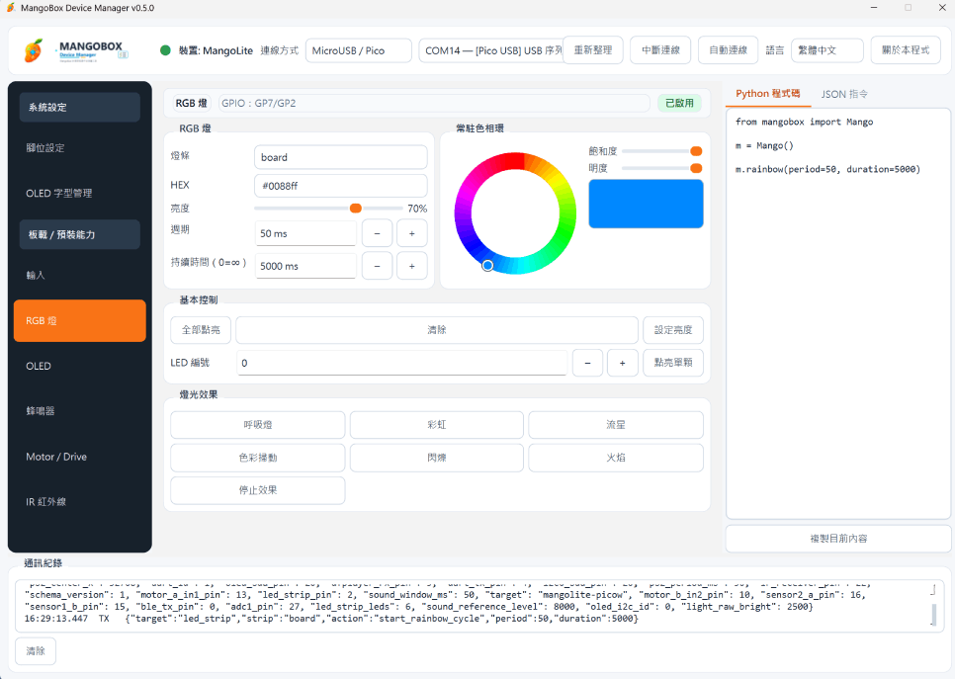Start the 火焰 flame effect
955x679 pixels.
click(616, 458)
